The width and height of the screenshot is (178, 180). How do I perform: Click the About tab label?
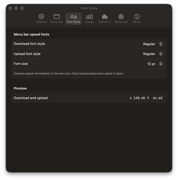pyautogui.click(x=137, y=22)
